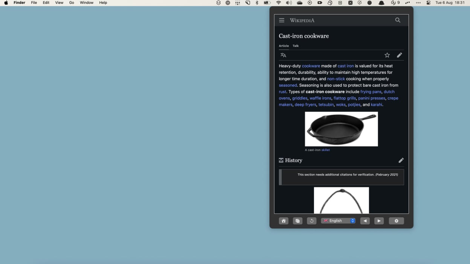Image resolution: width=470 pixels, height=264 pixels.
Task: Open the article language translation icon
Action: (x=283, y=55)
